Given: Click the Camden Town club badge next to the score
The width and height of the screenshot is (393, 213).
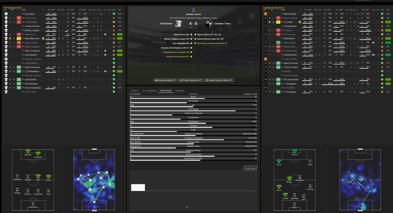Looking at the screenshot, I should 209,24.
